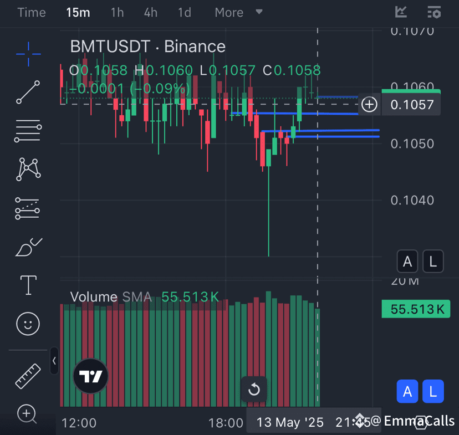Toggle the blue L button bottom right

[x=433, y=391]
